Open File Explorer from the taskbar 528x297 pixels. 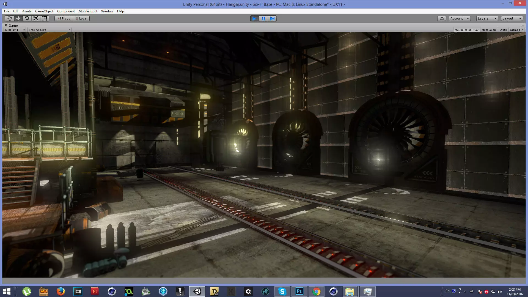coord(350,291)
